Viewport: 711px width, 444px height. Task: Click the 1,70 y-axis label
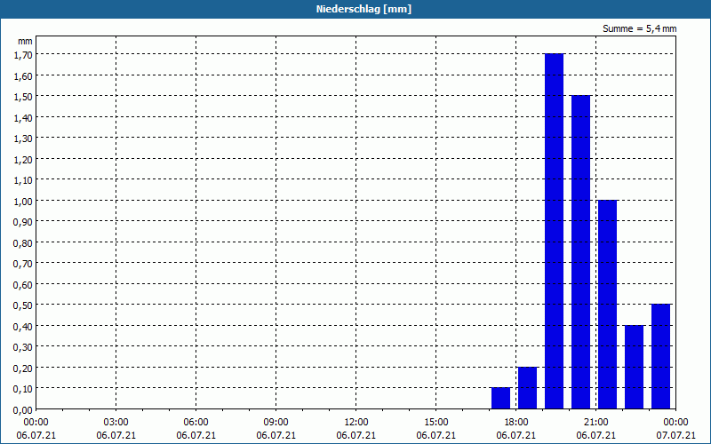point(23,55)
